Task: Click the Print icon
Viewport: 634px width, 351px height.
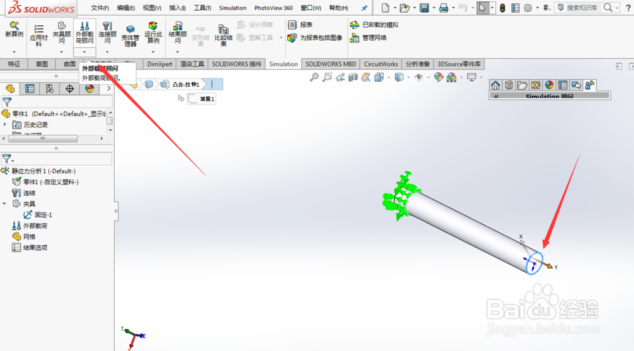Action: click(x=444, y=8)
